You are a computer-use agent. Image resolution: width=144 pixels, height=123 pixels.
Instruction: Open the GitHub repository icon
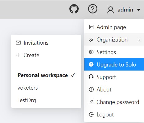coord(74,9)
